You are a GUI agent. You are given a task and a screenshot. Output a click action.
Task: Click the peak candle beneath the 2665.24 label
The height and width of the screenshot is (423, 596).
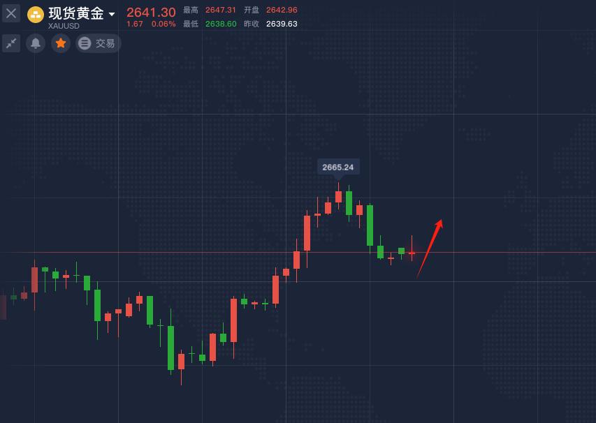tap(338, 196)
